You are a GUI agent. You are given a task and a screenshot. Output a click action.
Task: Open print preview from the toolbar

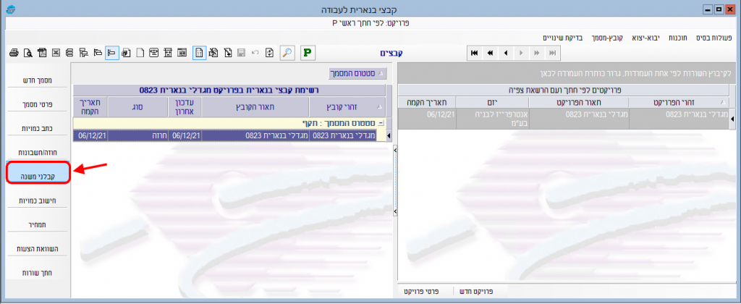tap(27, 53)
